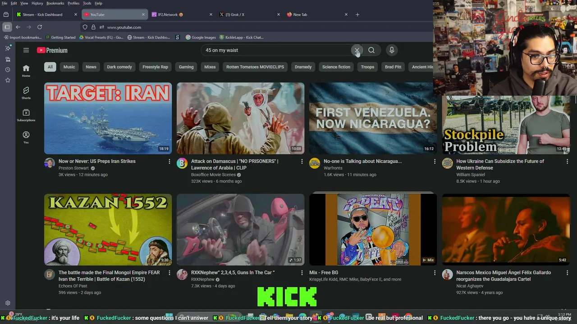
Task: Open sidebar settings gear icon
Action: click(x=8, y=303)
